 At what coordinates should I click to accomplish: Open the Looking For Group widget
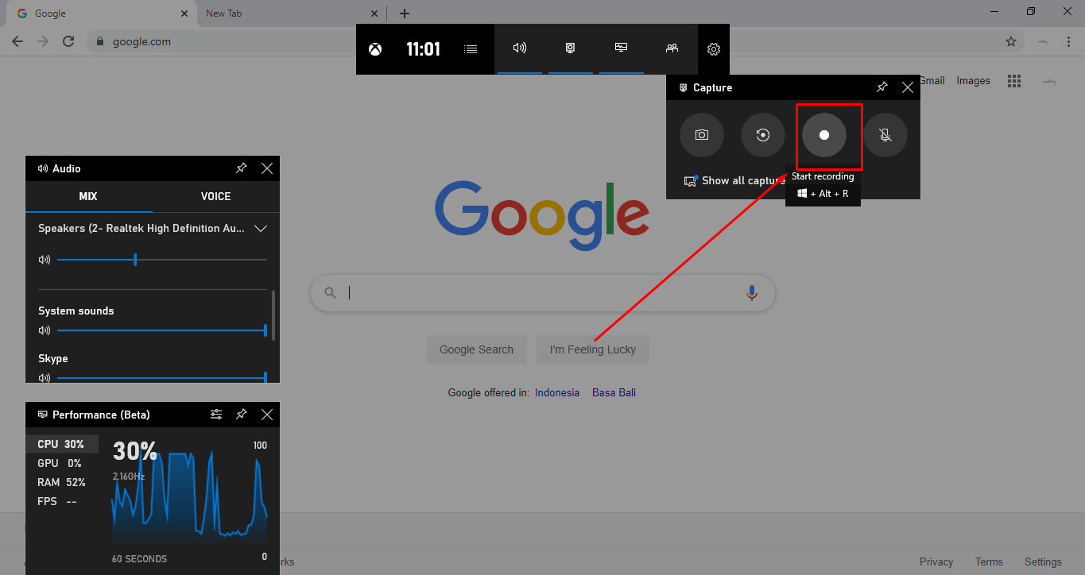[x=672, y=48]
